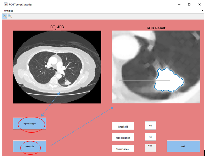Close the ROGTumorClassifier window
Image resolution: width=207 pixels, height=158 pixels.
point(199,5)
